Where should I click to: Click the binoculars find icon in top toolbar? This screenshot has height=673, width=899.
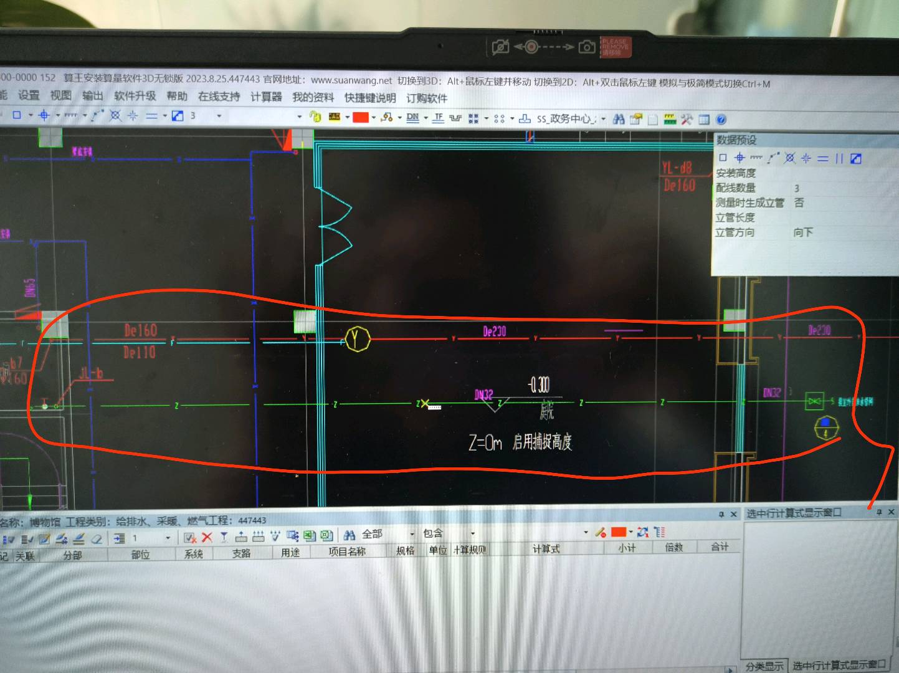pos(619,118)
